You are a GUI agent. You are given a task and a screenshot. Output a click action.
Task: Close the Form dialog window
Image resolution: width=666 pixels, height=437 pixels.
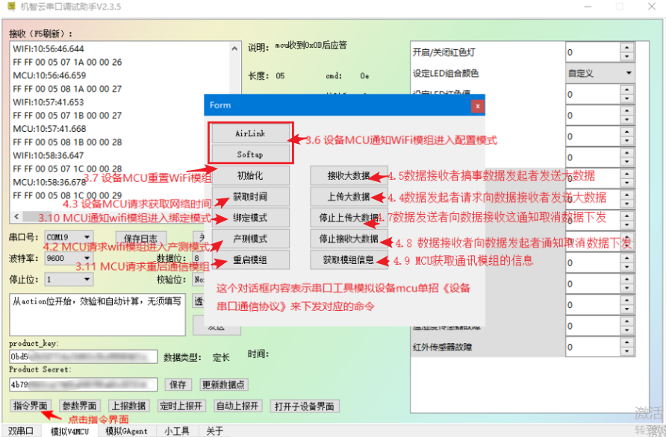tap(477, 106)
